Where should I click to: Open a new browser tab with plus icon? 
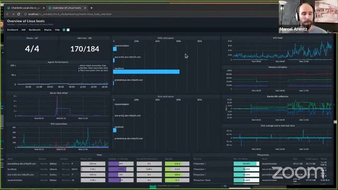click(x=91, y=8)
